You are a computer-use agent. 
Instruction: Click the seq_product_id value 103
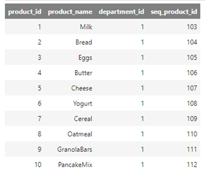(x=192, y=27)
